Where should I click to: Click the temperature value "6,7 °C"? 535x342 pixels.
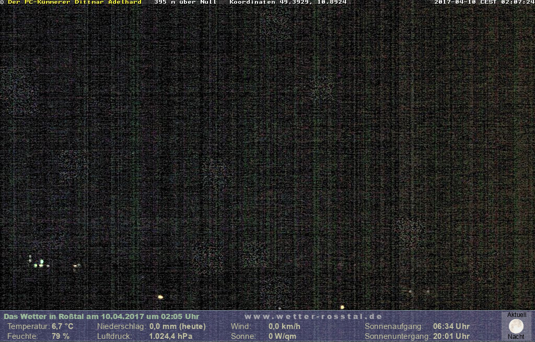pos(63,326)
